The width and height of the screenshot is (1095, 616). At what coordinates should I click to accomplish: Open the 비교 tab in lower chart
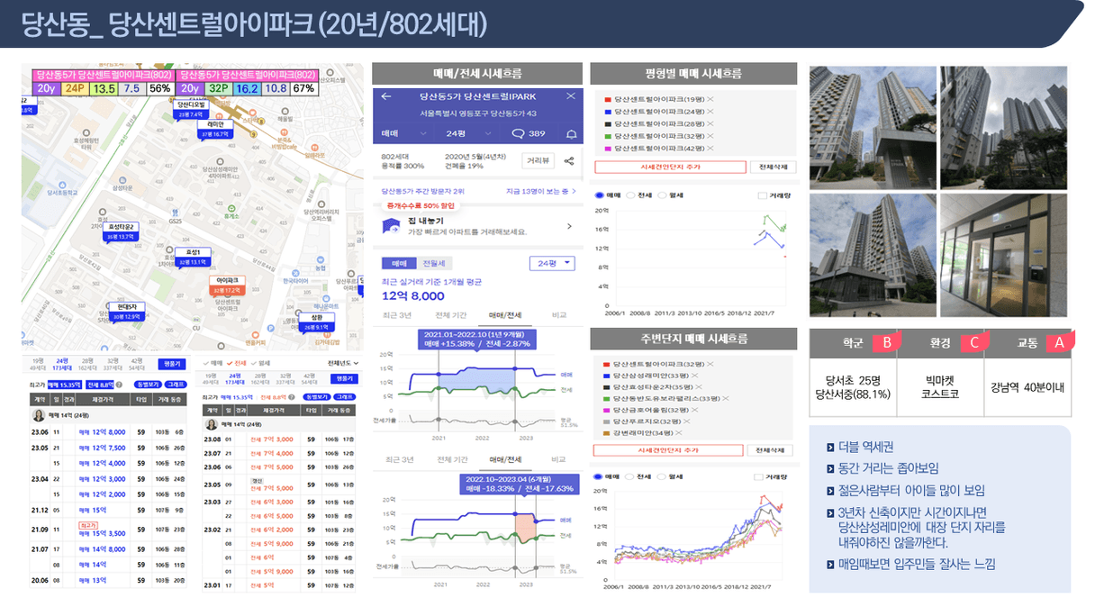pyautogui.click(x=558, y=459)
